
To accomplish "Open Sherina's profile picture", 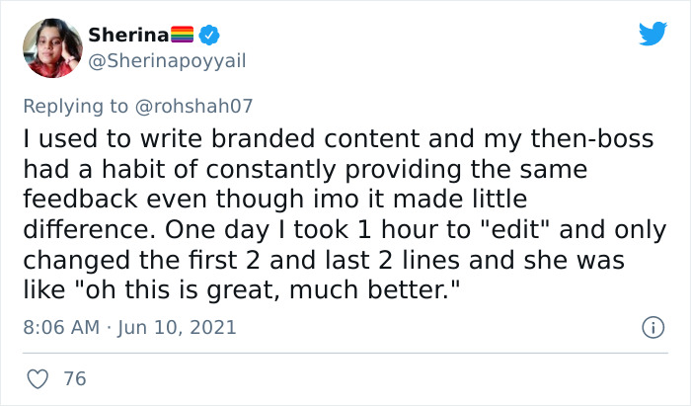I will (50, 47).
